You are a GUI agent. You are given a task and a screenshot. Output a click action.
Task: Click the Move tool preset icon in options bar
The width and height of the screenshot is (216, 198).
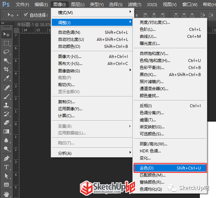tap(11, 15)
